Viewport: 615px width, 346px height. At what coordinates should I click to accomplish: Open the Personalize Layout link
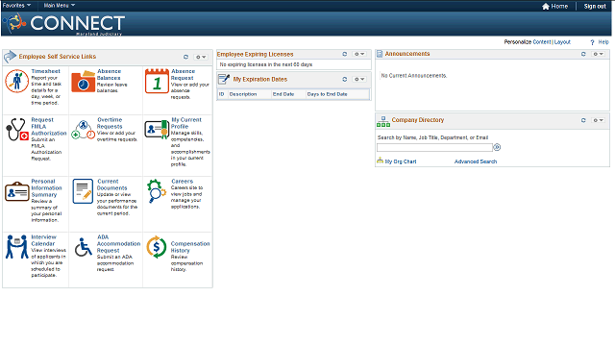pos(562,42)
